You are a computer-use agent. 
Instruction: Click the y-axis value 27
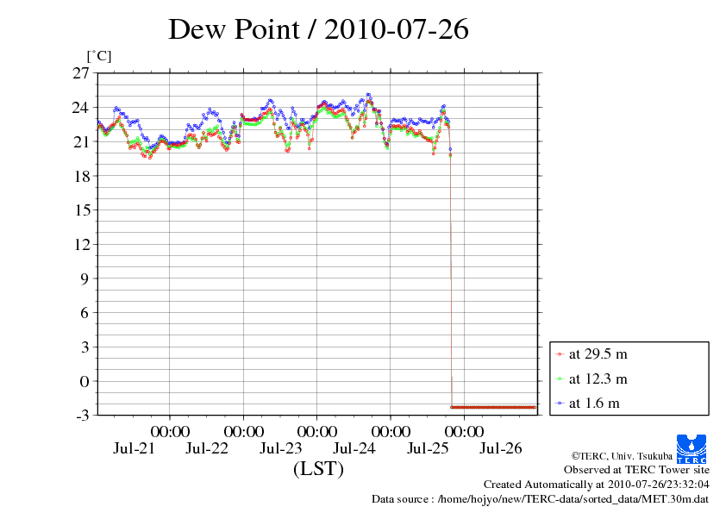[x=81, y=73]
